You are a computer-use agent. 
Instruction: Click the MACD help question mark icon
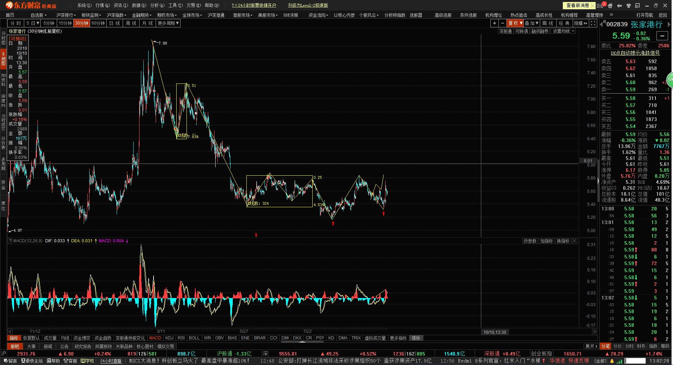(10, 241)
